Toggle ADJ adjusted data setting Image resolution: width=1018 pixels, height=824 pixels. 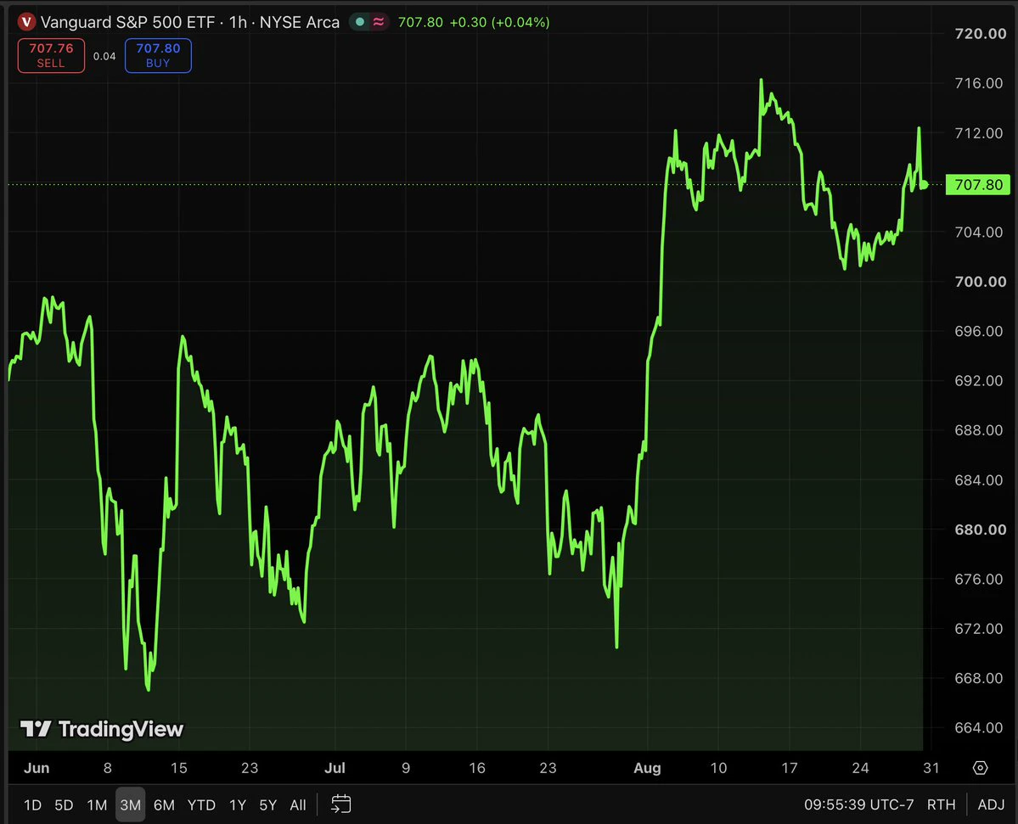pyautogui.click(x=991, y=805)
